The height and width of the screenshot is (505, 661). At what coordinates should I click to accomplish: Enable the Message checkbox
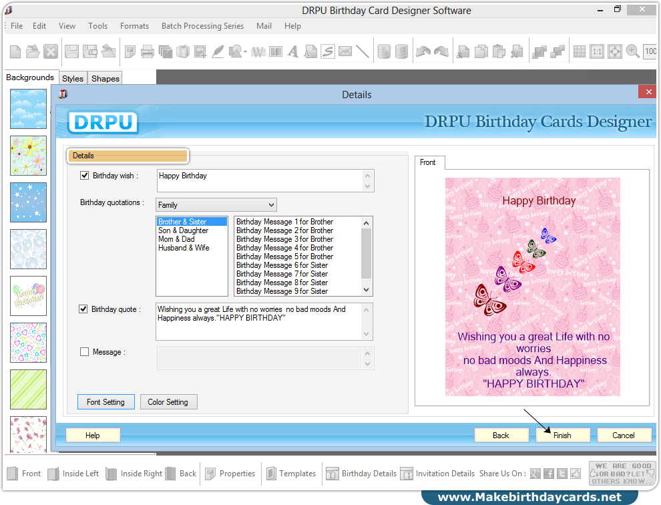83,352
